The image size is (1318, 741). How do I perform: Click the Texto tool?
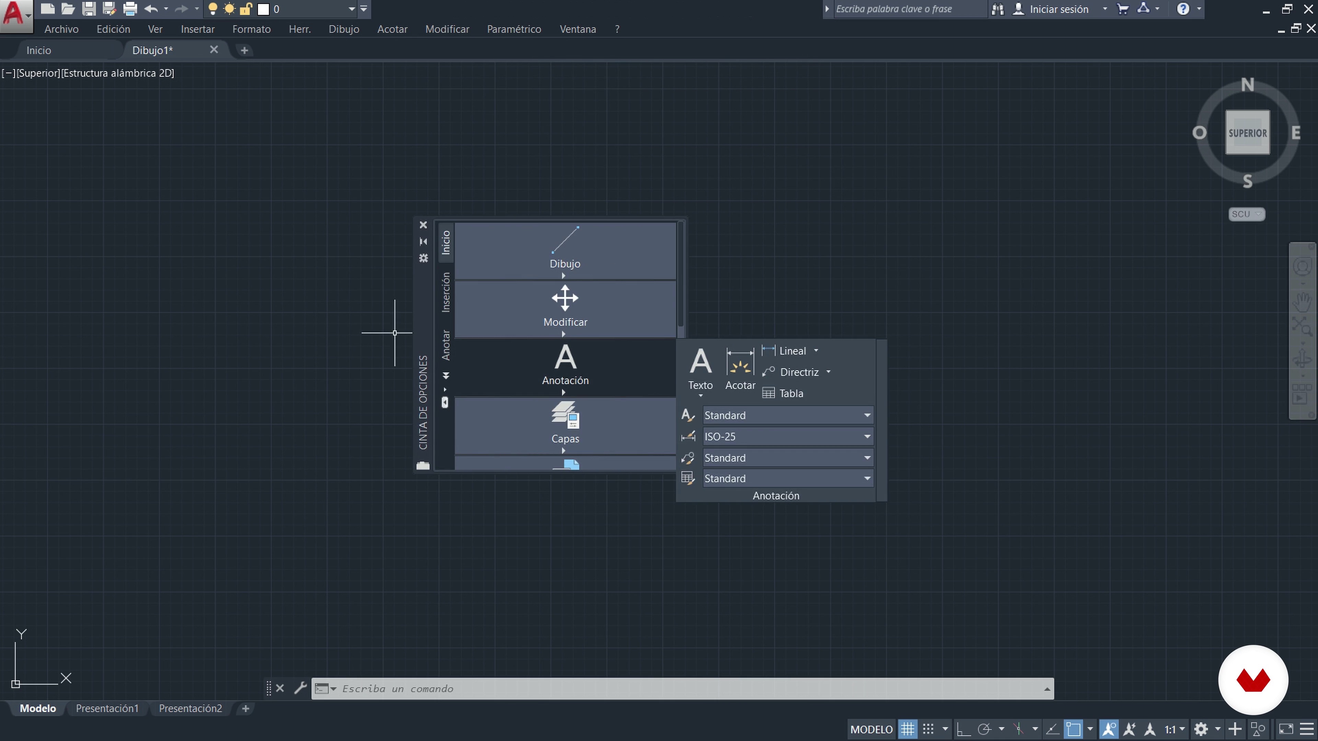pos(701,369)
